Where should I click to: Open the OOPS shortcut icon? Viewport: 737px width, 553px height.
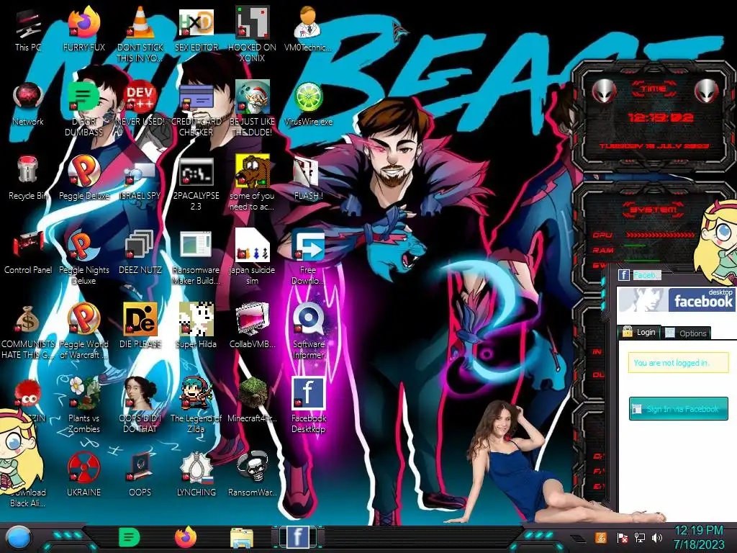140,467
